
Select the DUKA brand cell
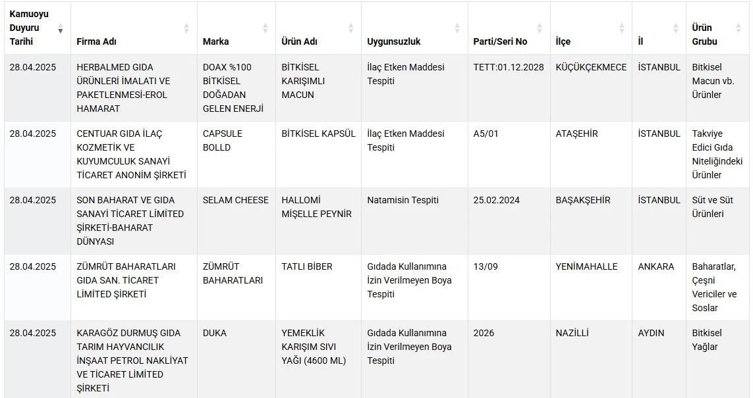[215, 333]
